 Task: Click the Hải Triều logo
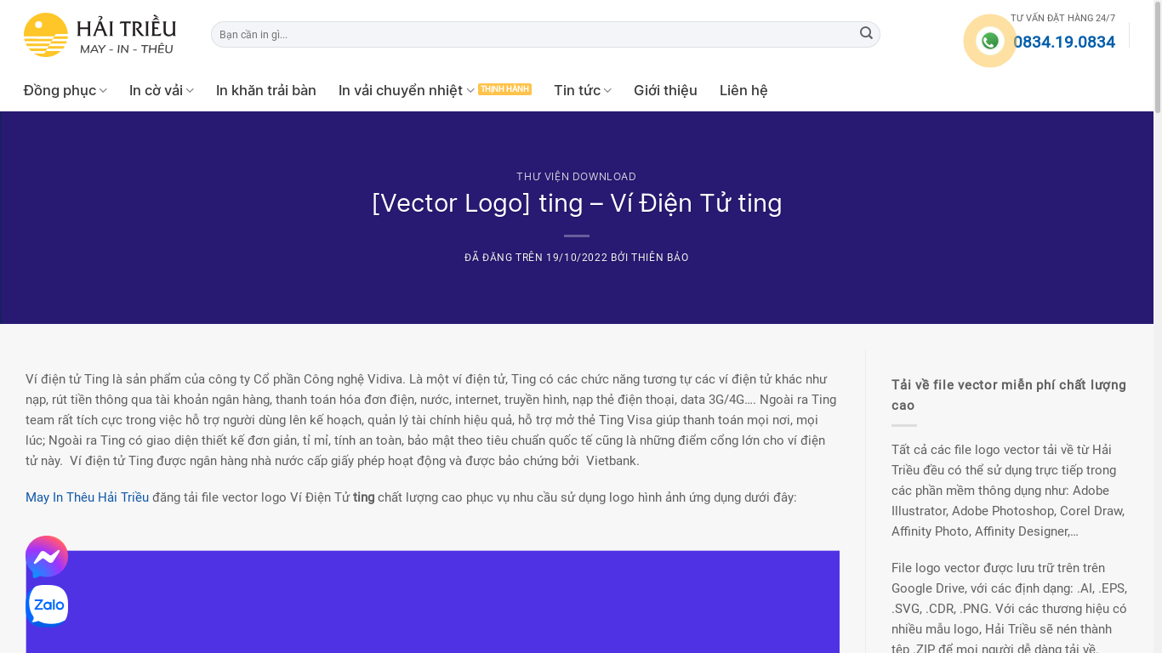[x=100, y=35]
